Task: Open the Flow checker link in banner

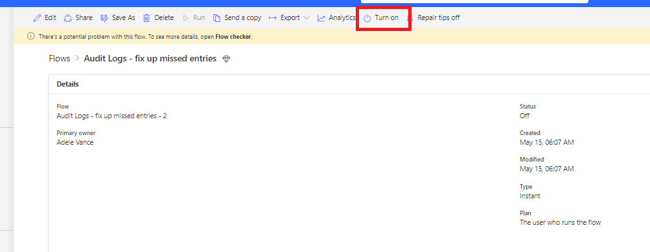Action: [x=233, y=37]
